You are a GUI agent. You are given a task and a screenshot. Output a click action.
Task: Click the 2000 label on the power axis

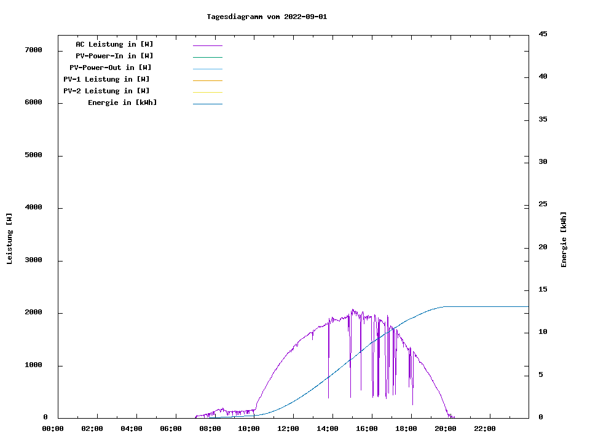click(34, 312)
